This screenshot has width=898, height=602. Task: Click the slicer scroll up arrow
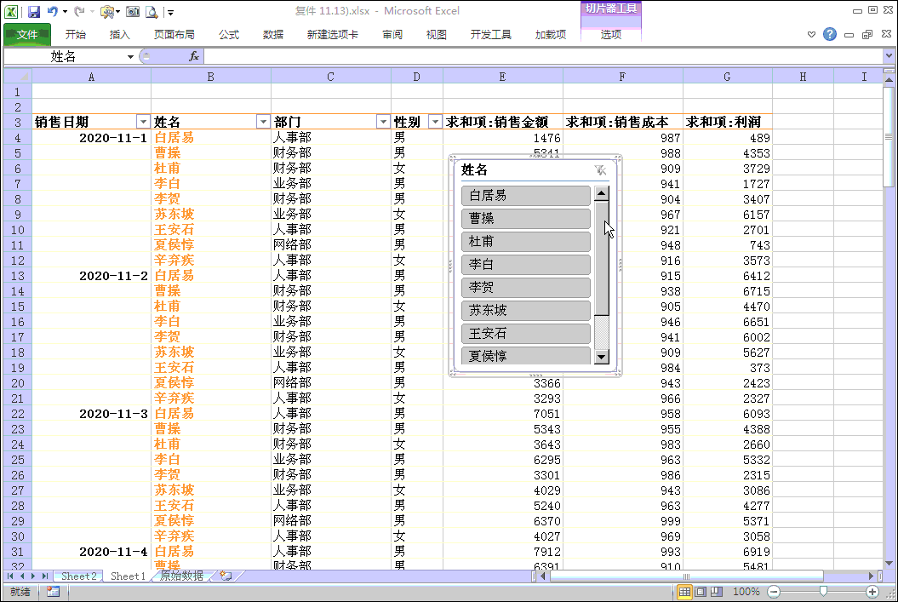coord(601,193)
